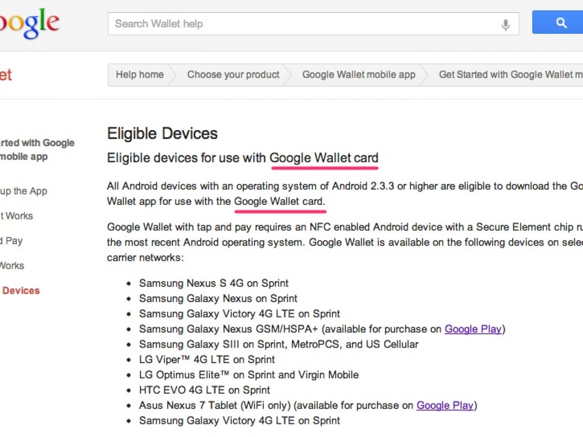
Task: Click underlined Google Wallet card in subheading
Action: [x=324, y=158]
